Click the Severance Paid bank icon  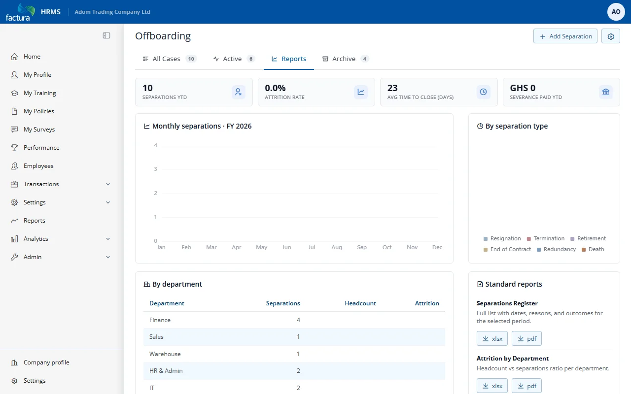click(606, 92)
